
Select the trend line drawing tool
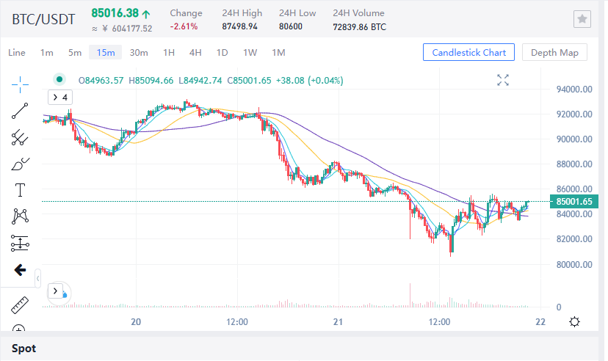[20, 111]
